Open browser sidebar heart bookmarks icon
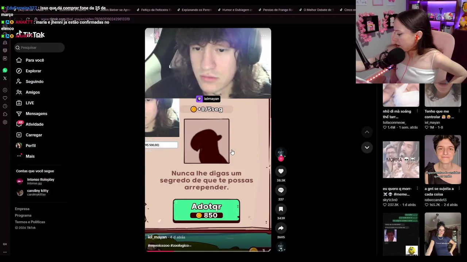Viewport: 467px width, 262px height. 5,98
